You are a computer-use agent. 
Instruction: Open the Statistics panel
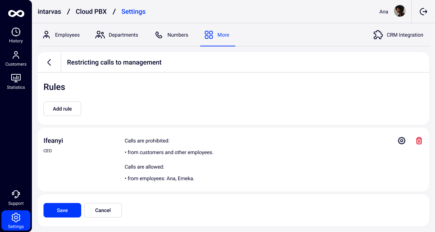click(16, 82)
